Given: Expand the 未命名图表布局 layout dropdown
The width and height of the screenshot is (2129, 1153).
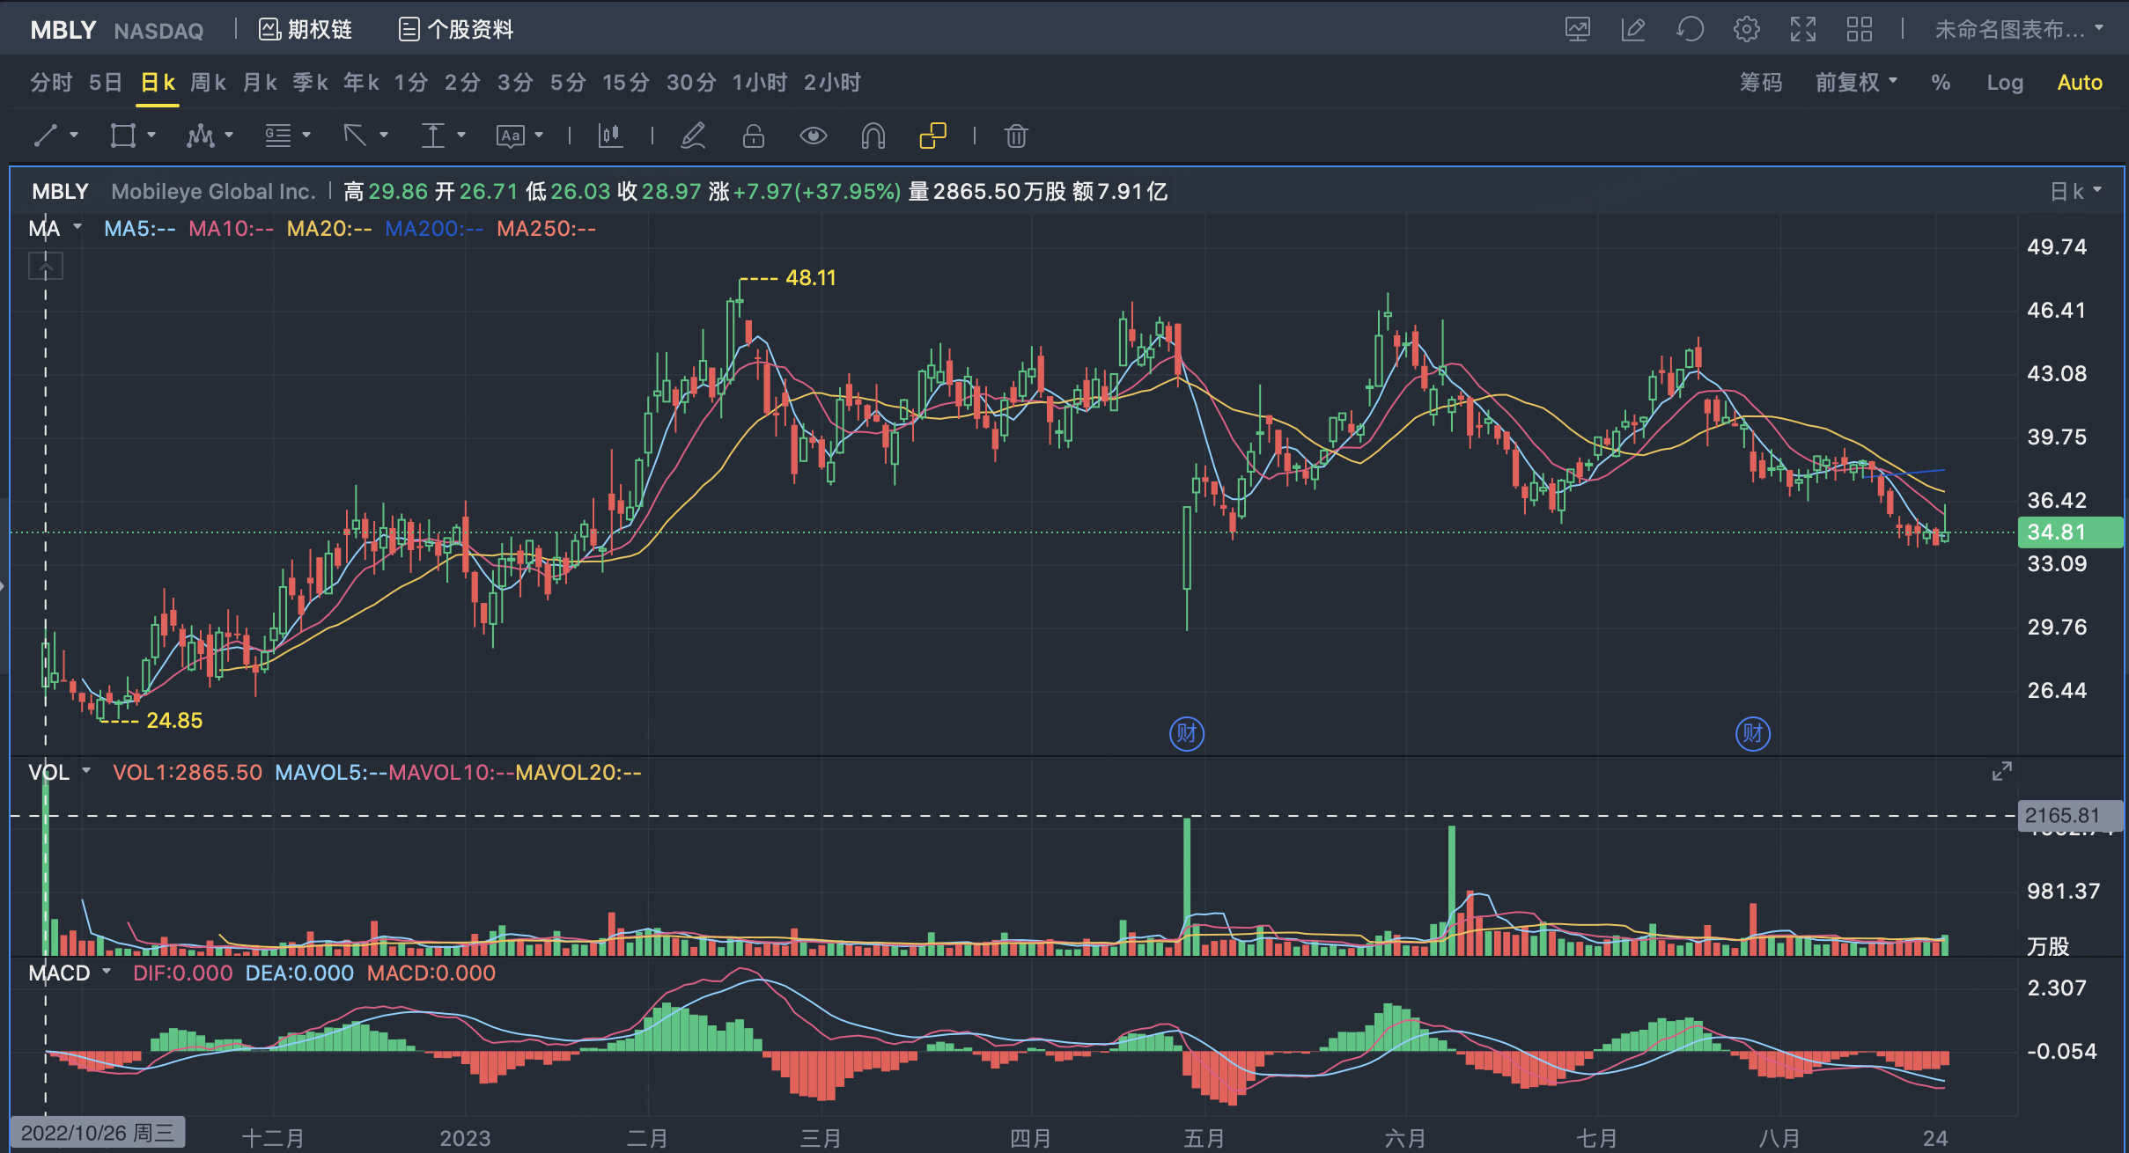Looking at the screenshot, I should pyautogui.click(x=2019, y=30).
